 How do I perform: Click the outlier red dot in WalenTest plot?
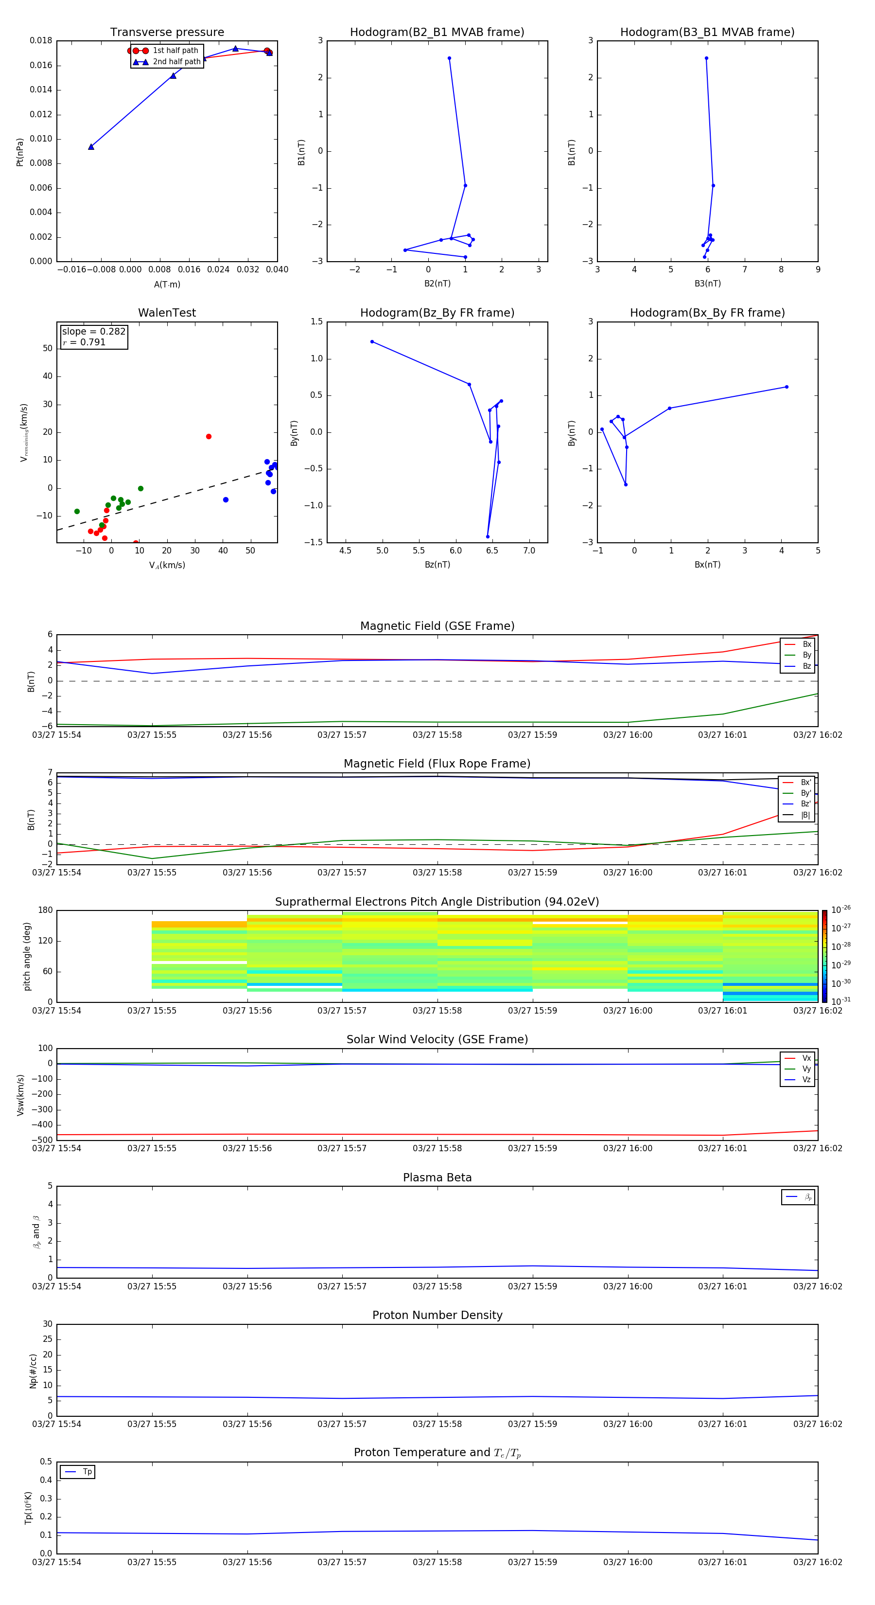point(209,437)
